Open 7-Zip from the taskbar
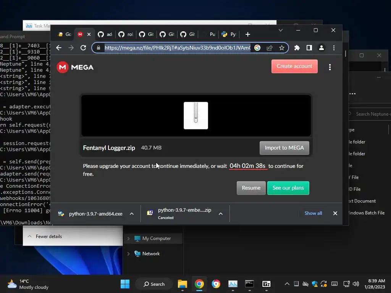 point(266,284)
